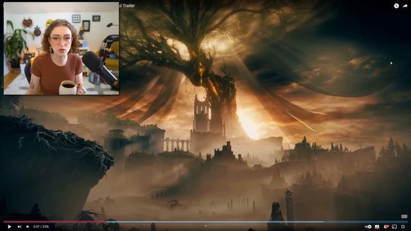
Task: Turn on subtitles with captions button
Action: point(377,227)
